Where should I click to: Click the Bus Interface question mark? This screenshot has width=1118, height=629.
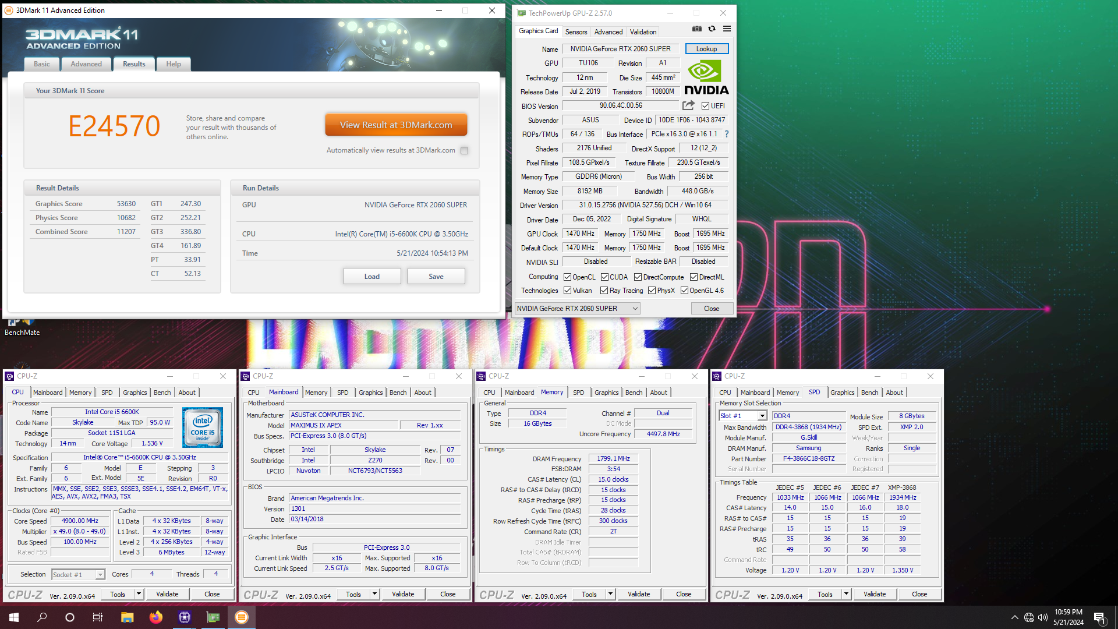[727, 134]
